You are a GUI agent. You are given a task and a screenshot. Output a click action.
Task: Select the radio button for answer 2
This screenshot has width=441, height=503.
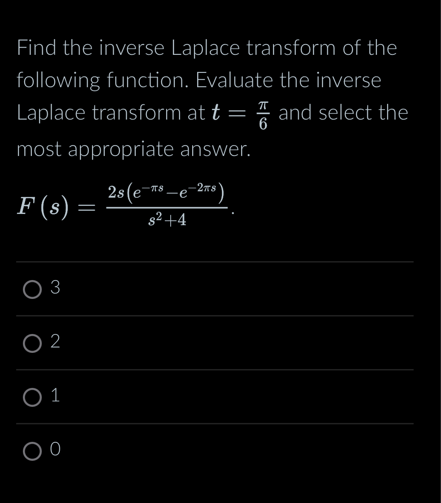(x=31, y=344)
